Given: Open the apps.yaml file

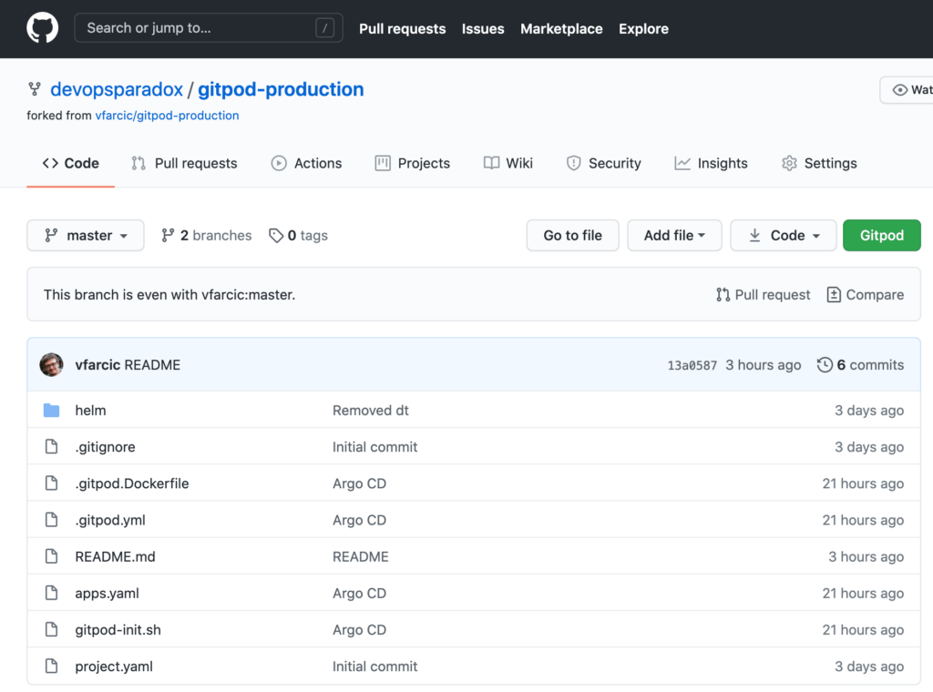Looking at the screenshot, I should 108,594.
